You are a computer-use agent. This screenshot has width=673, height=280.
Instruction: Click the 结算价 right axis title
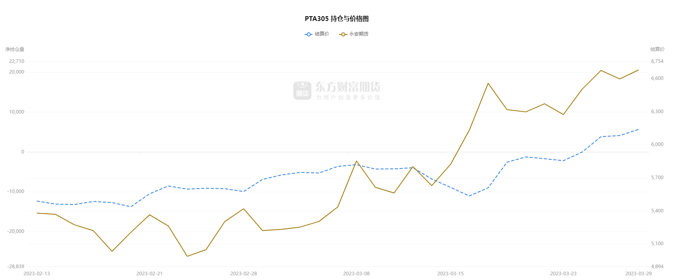pos(657,49)
